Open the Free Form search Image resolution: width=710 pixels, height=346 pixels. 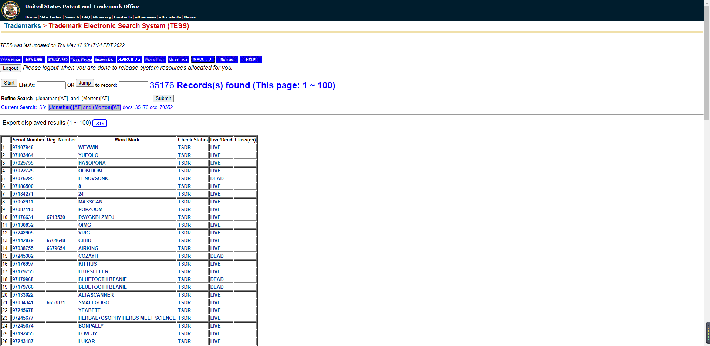tap(81, 60)
